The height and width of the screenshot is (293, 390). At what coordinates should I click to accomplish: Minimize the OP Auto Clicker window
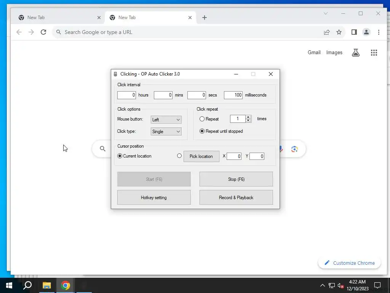click(236, 74)
